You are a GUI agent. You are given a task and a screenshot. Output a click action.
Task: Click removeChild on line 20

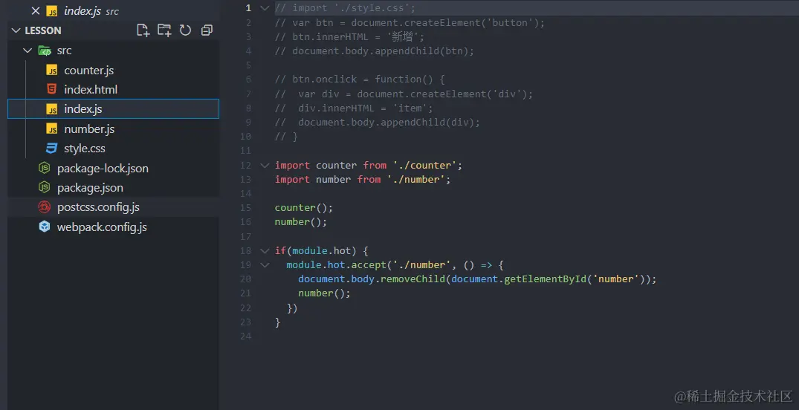(413, 279)
